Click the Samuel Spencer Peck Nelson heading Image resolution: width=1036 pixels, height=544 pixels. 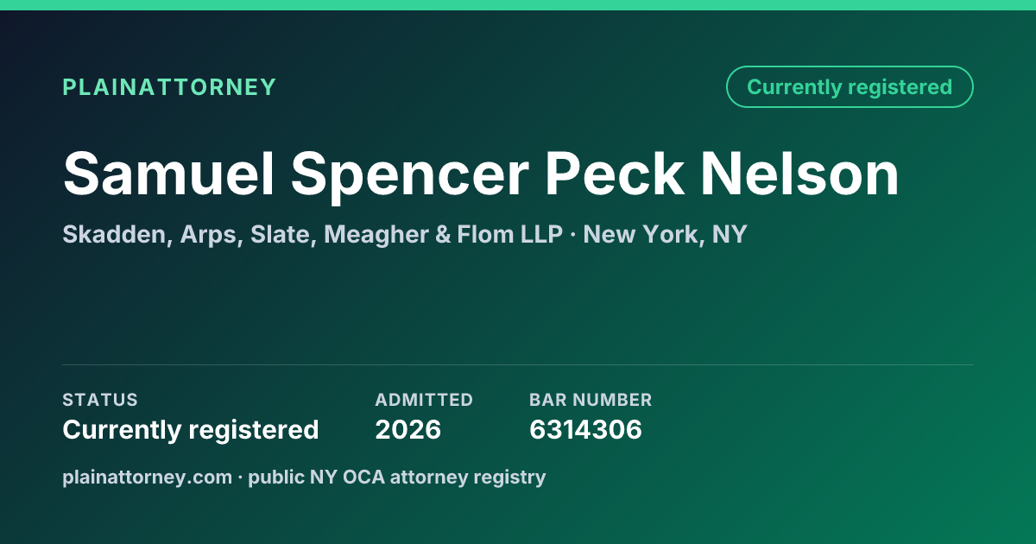tap(481, 174)
